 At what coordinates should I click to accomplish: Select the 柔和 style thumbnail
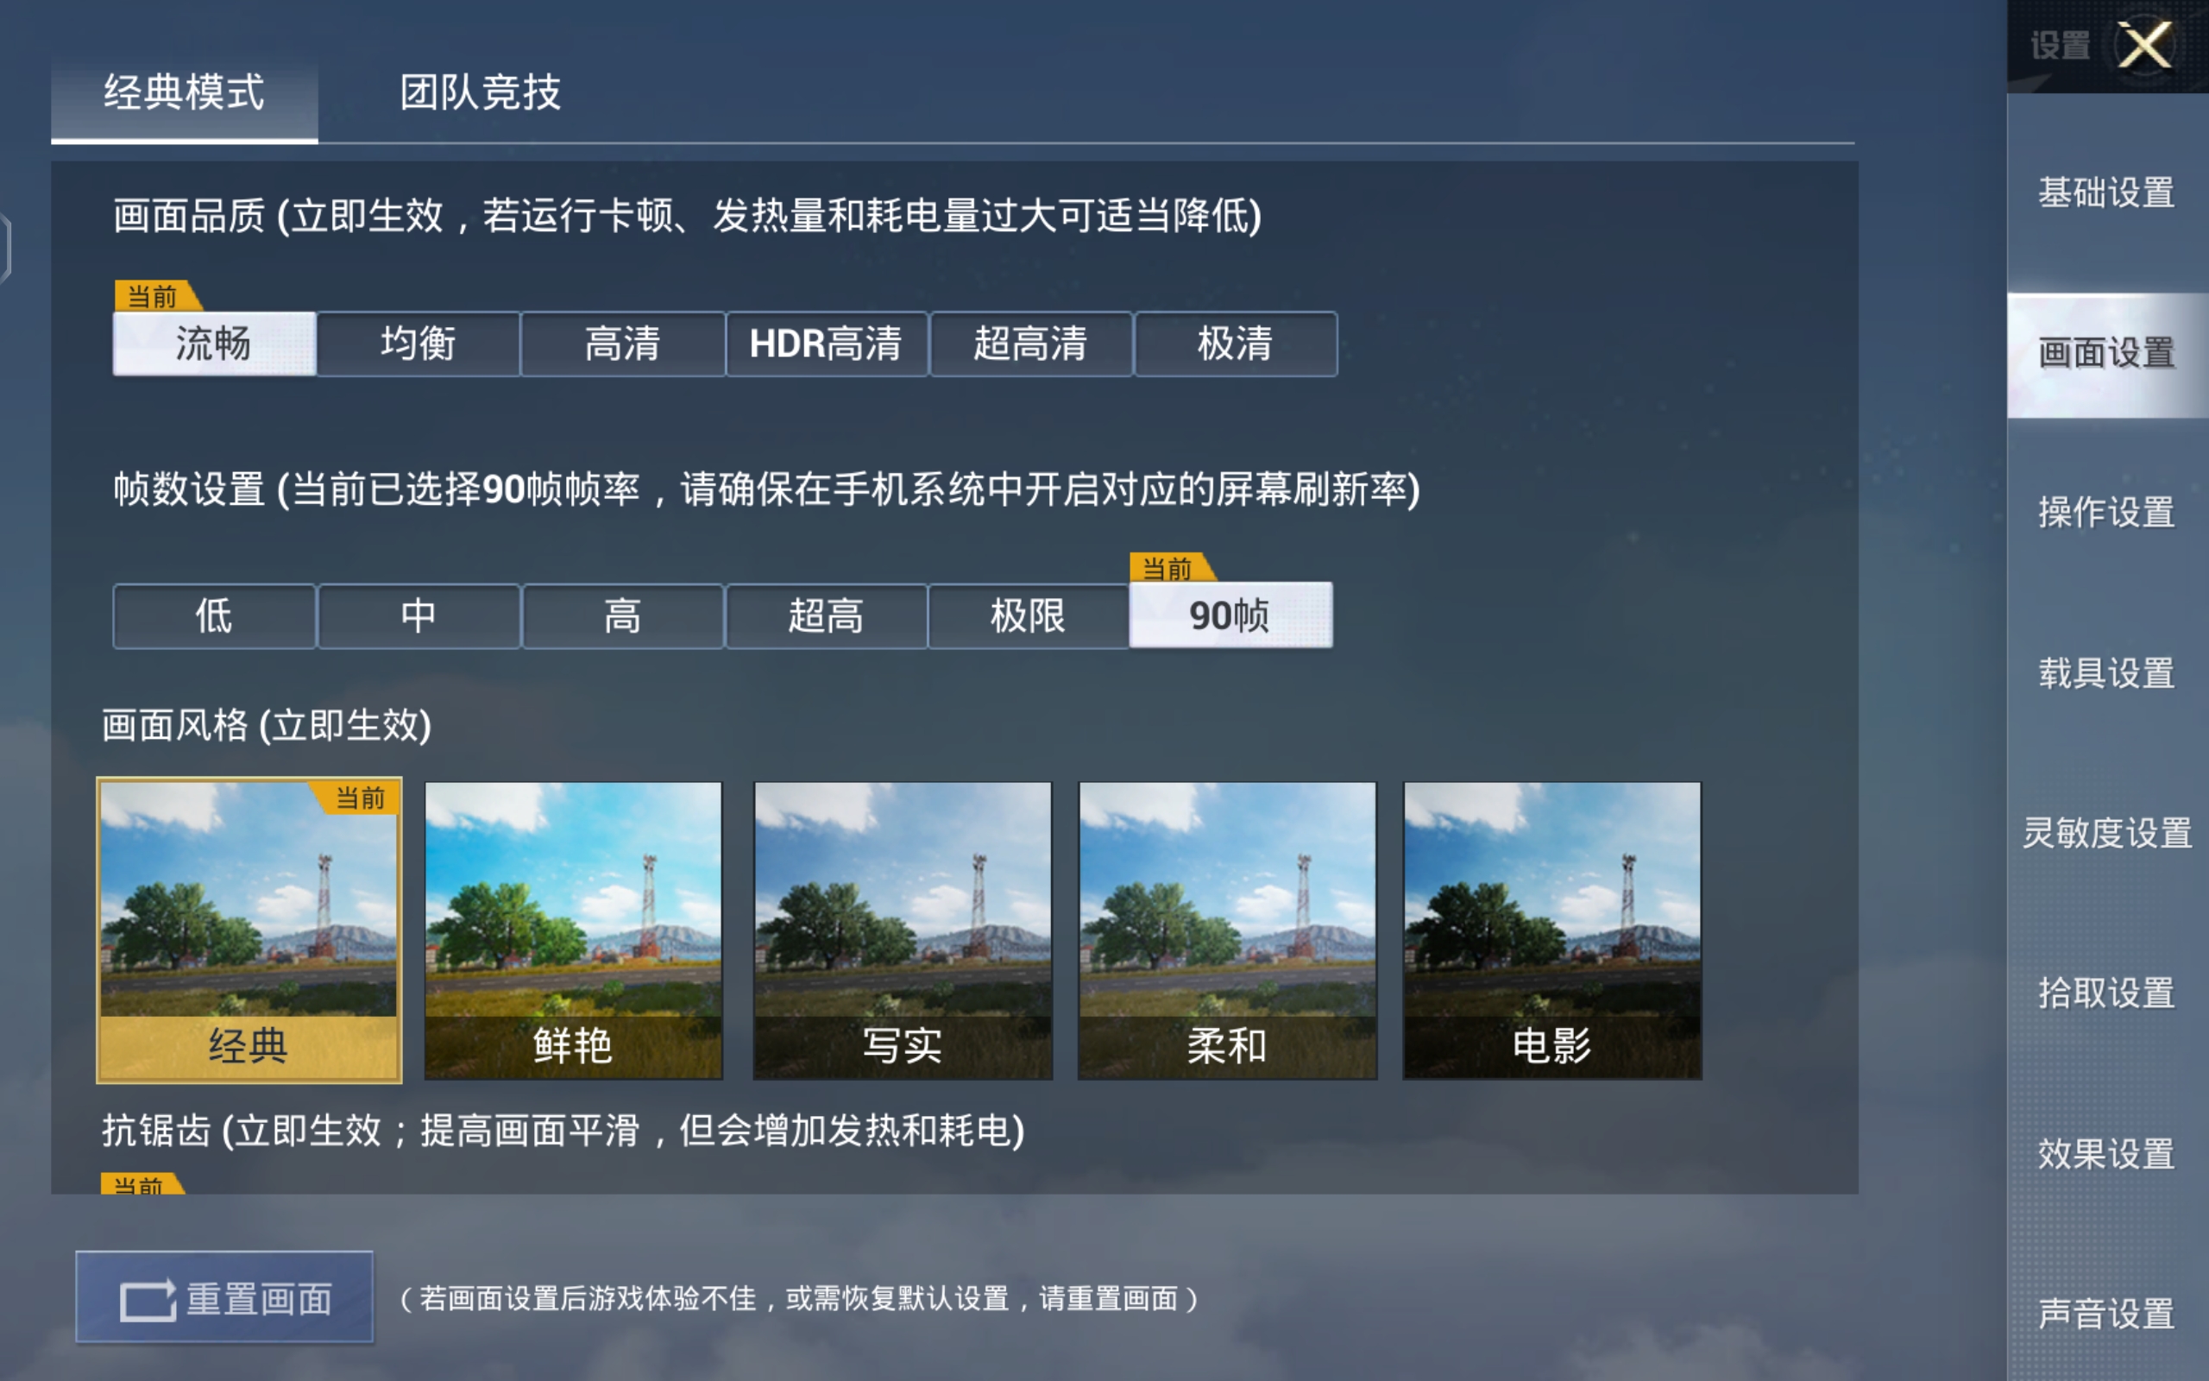click(x=1228, y=930)
